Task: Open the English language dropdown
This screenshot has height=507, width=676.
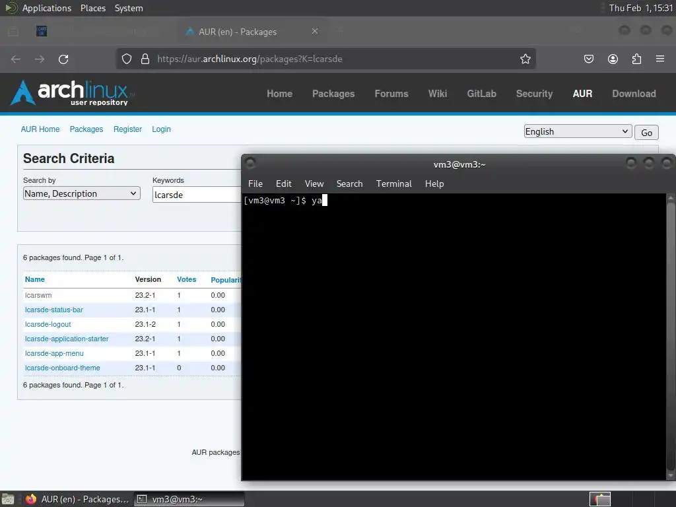Action: tap(578, 131)
